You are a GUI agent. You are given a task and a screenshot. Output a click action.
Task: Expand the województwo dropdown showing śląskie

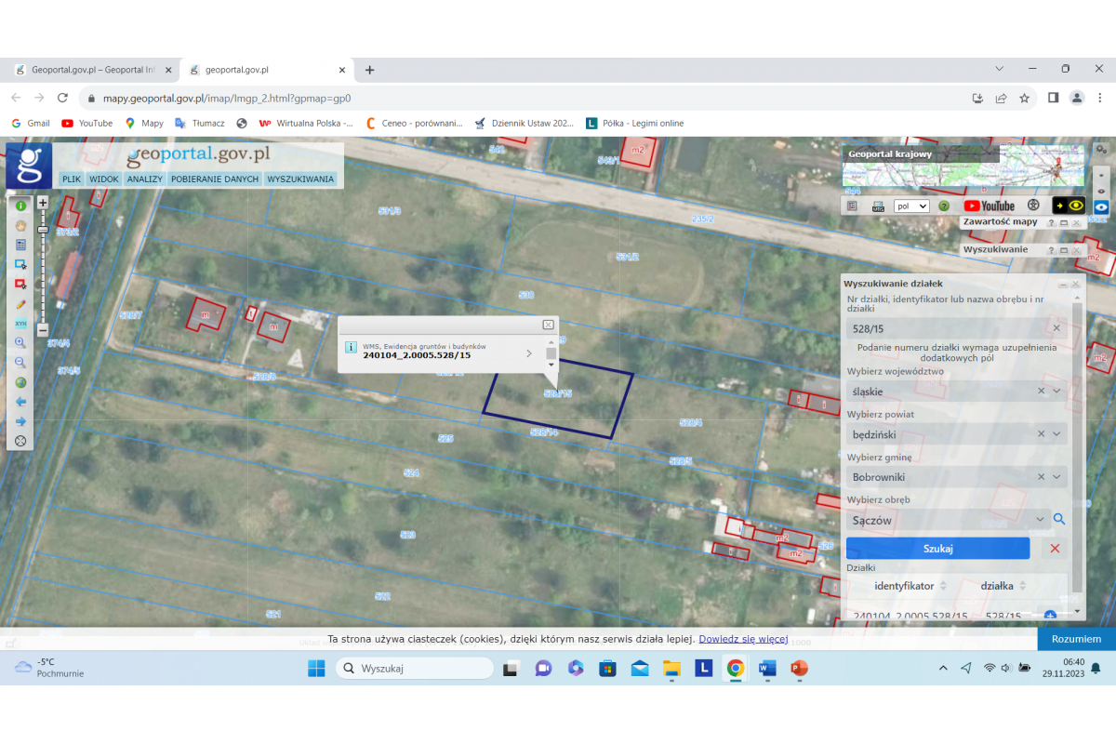(x=1056, y=392)
